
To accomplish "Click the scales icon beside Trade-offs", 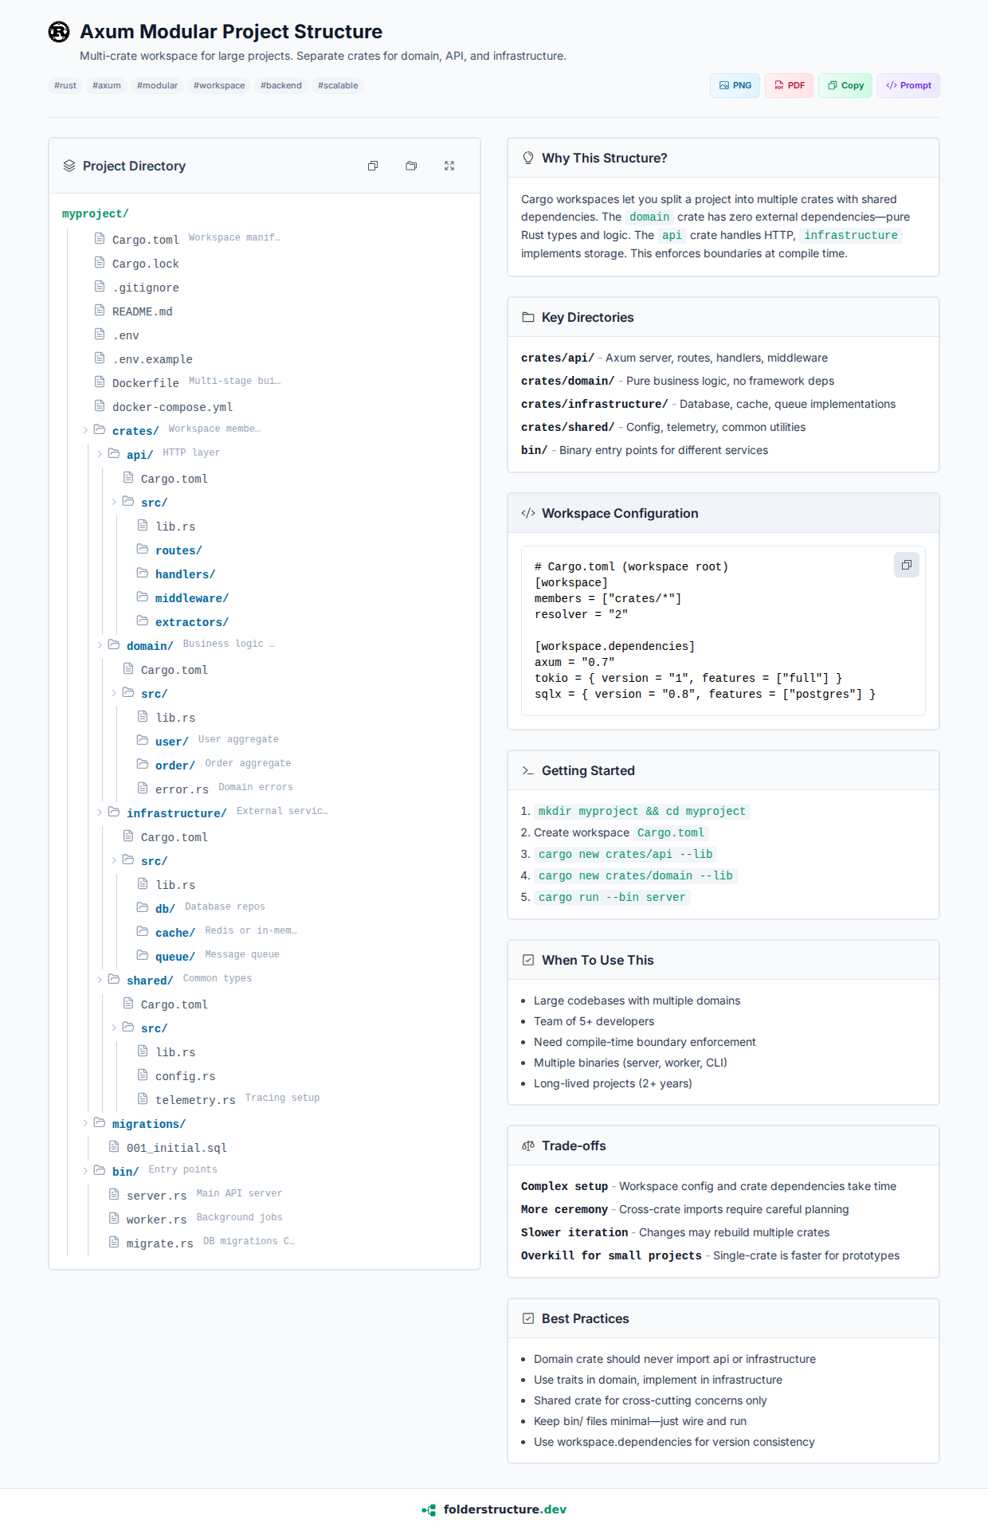I will [x=528, y=1145].
